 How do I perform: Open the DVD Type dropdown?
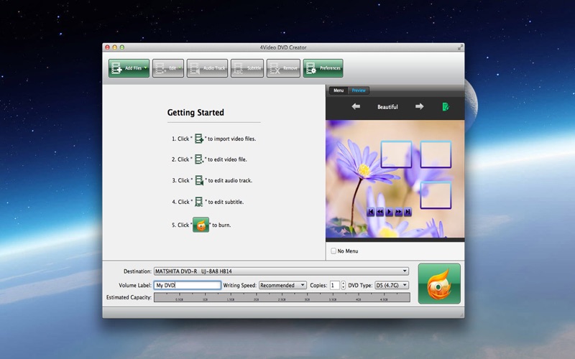coord(392,285)
